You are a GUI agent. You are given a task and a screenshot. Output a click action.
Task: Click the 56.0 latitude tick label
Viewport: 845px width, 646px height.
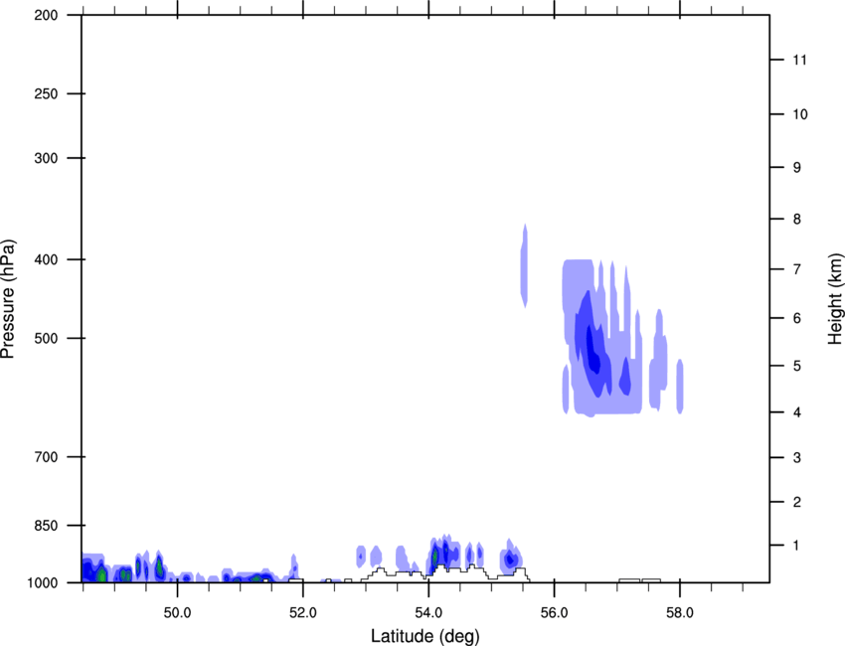point(554,612)
